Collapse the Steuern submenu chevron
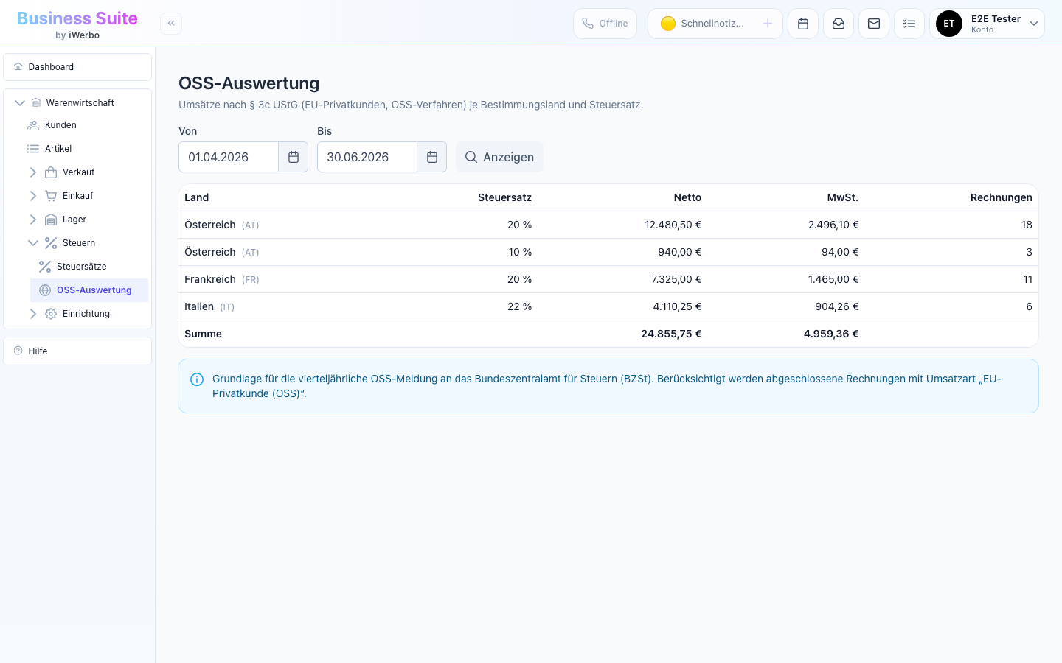 click(x=33, y=243)
